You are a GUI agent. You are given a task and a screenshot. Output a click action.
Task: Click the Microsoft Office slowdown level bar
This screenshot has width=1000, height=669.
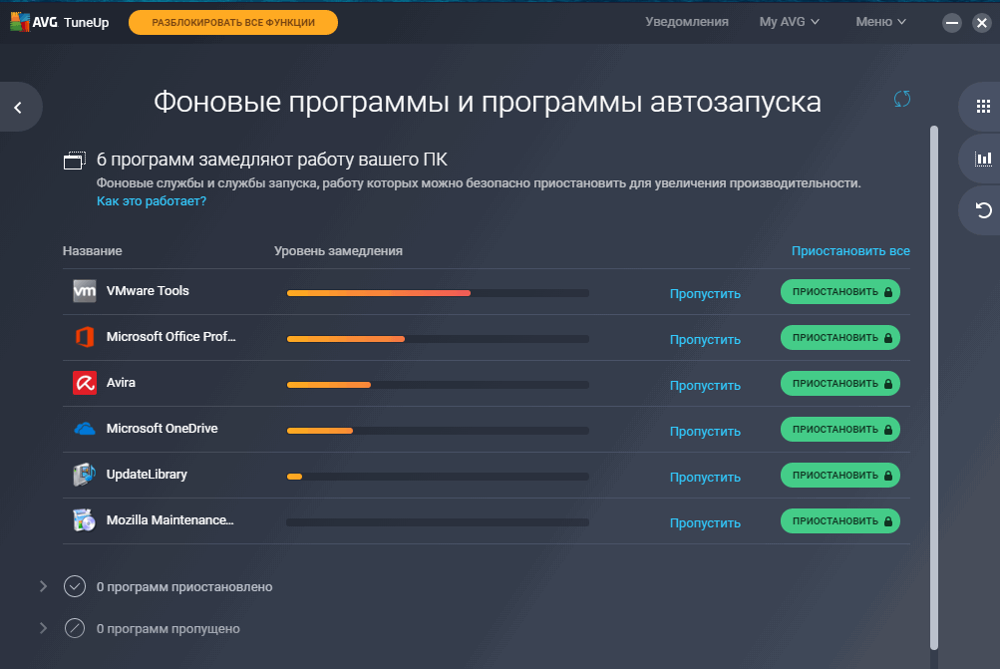(438, 339)
